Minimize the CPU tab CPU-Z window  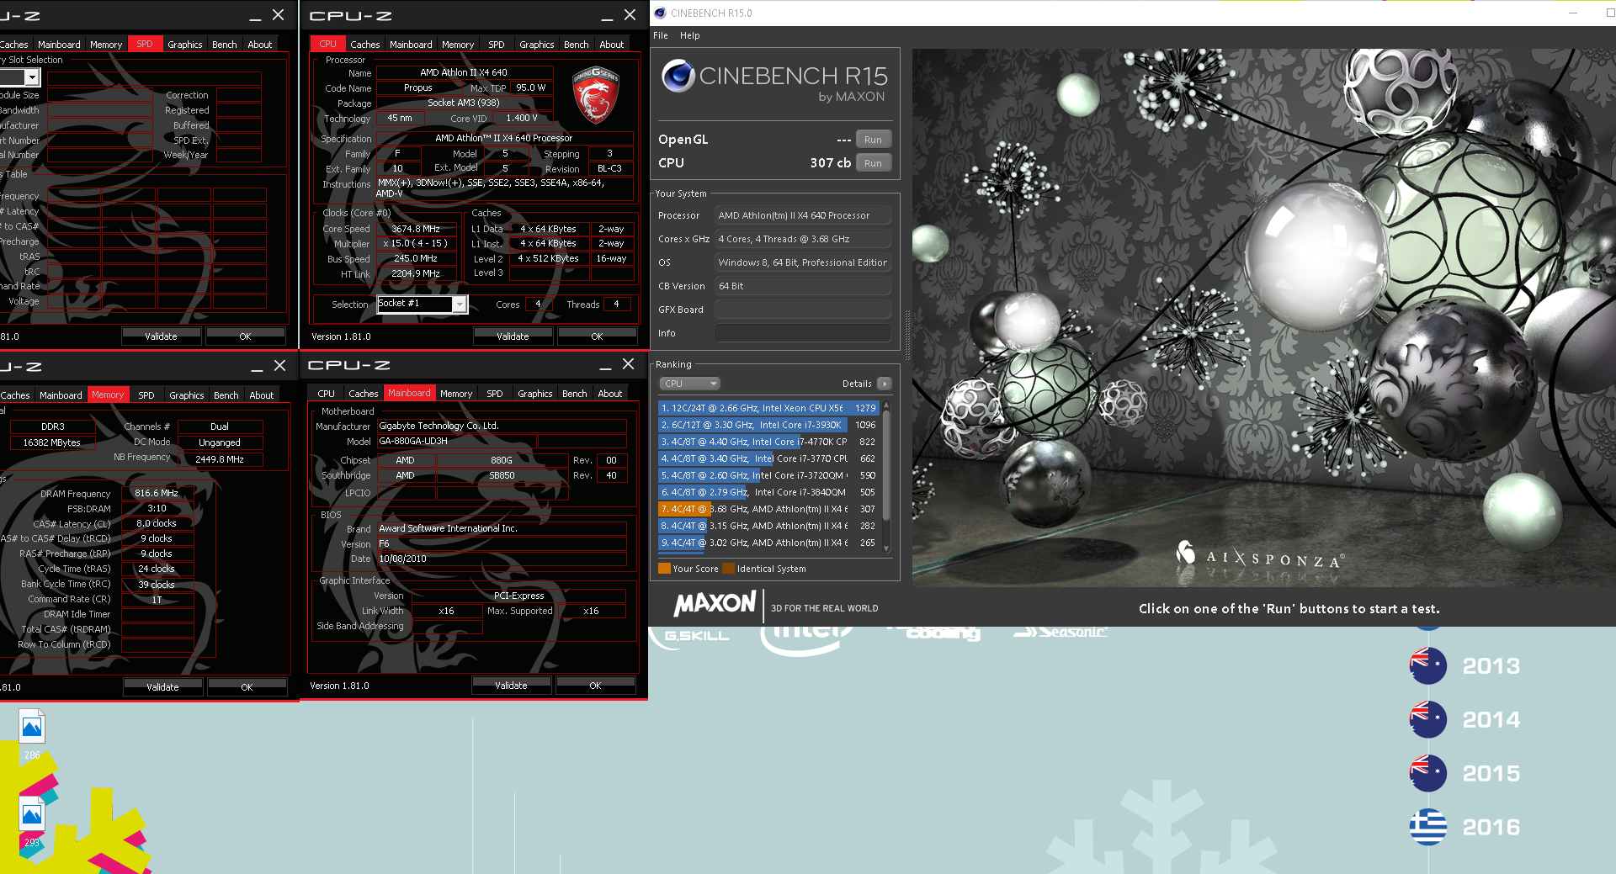606,16
